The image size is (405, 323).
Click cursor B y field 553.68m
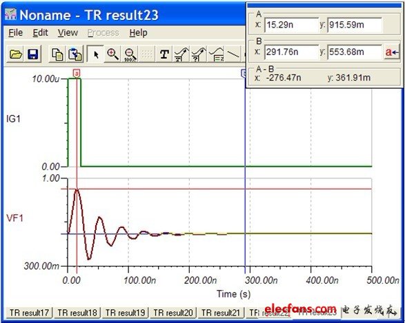pos(355,52)
